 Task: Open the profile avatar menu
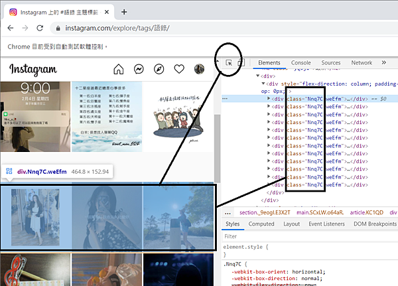tap(199, 69)
